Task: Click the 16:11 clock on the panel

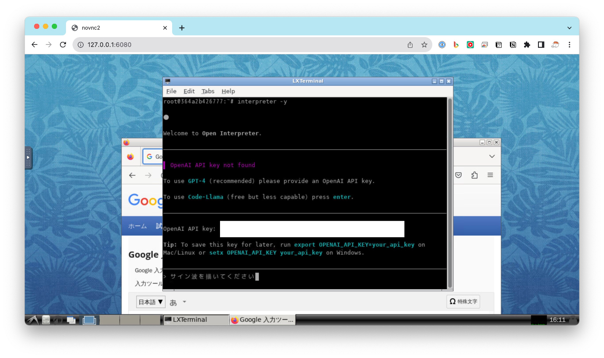Action: (557, 320)
